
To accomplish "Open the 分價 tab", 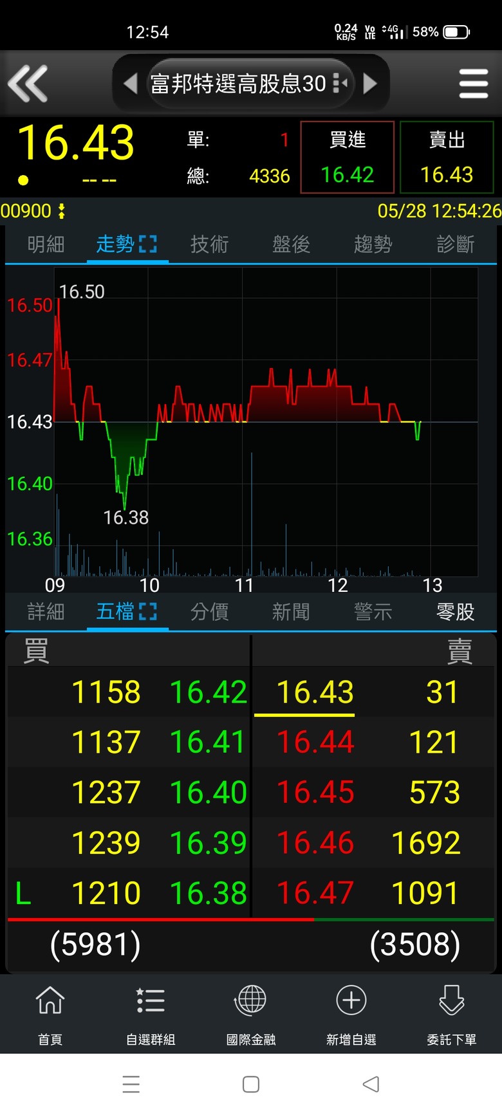I will pos(209,612).
